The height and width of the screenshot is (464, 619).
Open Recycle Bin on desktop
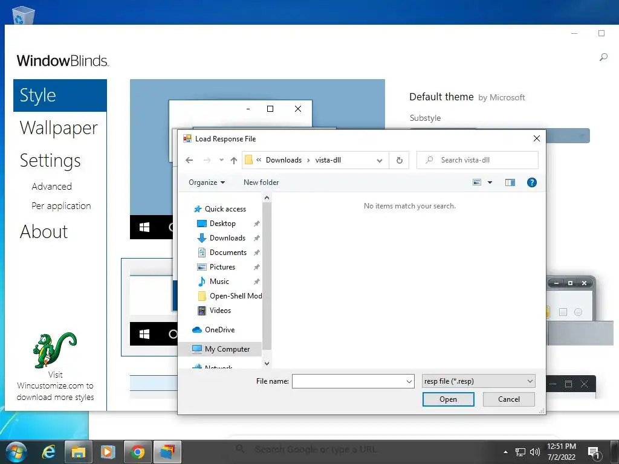tap(24, 15)
